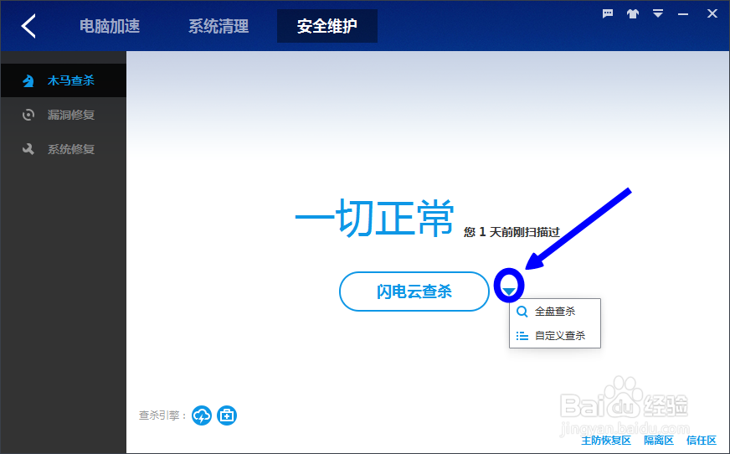This screenshot has width=730, height=454.
Task: Open the 信任区 link
Action: click(x=702, y=440)
